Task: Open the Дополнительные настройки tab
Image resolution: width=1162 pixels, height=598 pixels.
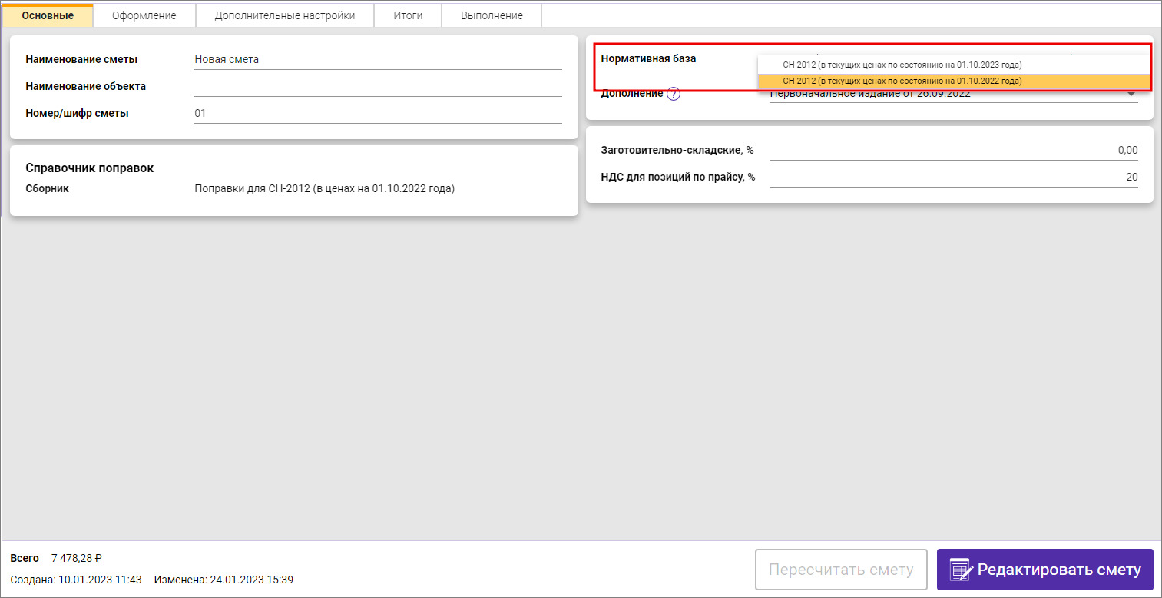Action: 284,15
